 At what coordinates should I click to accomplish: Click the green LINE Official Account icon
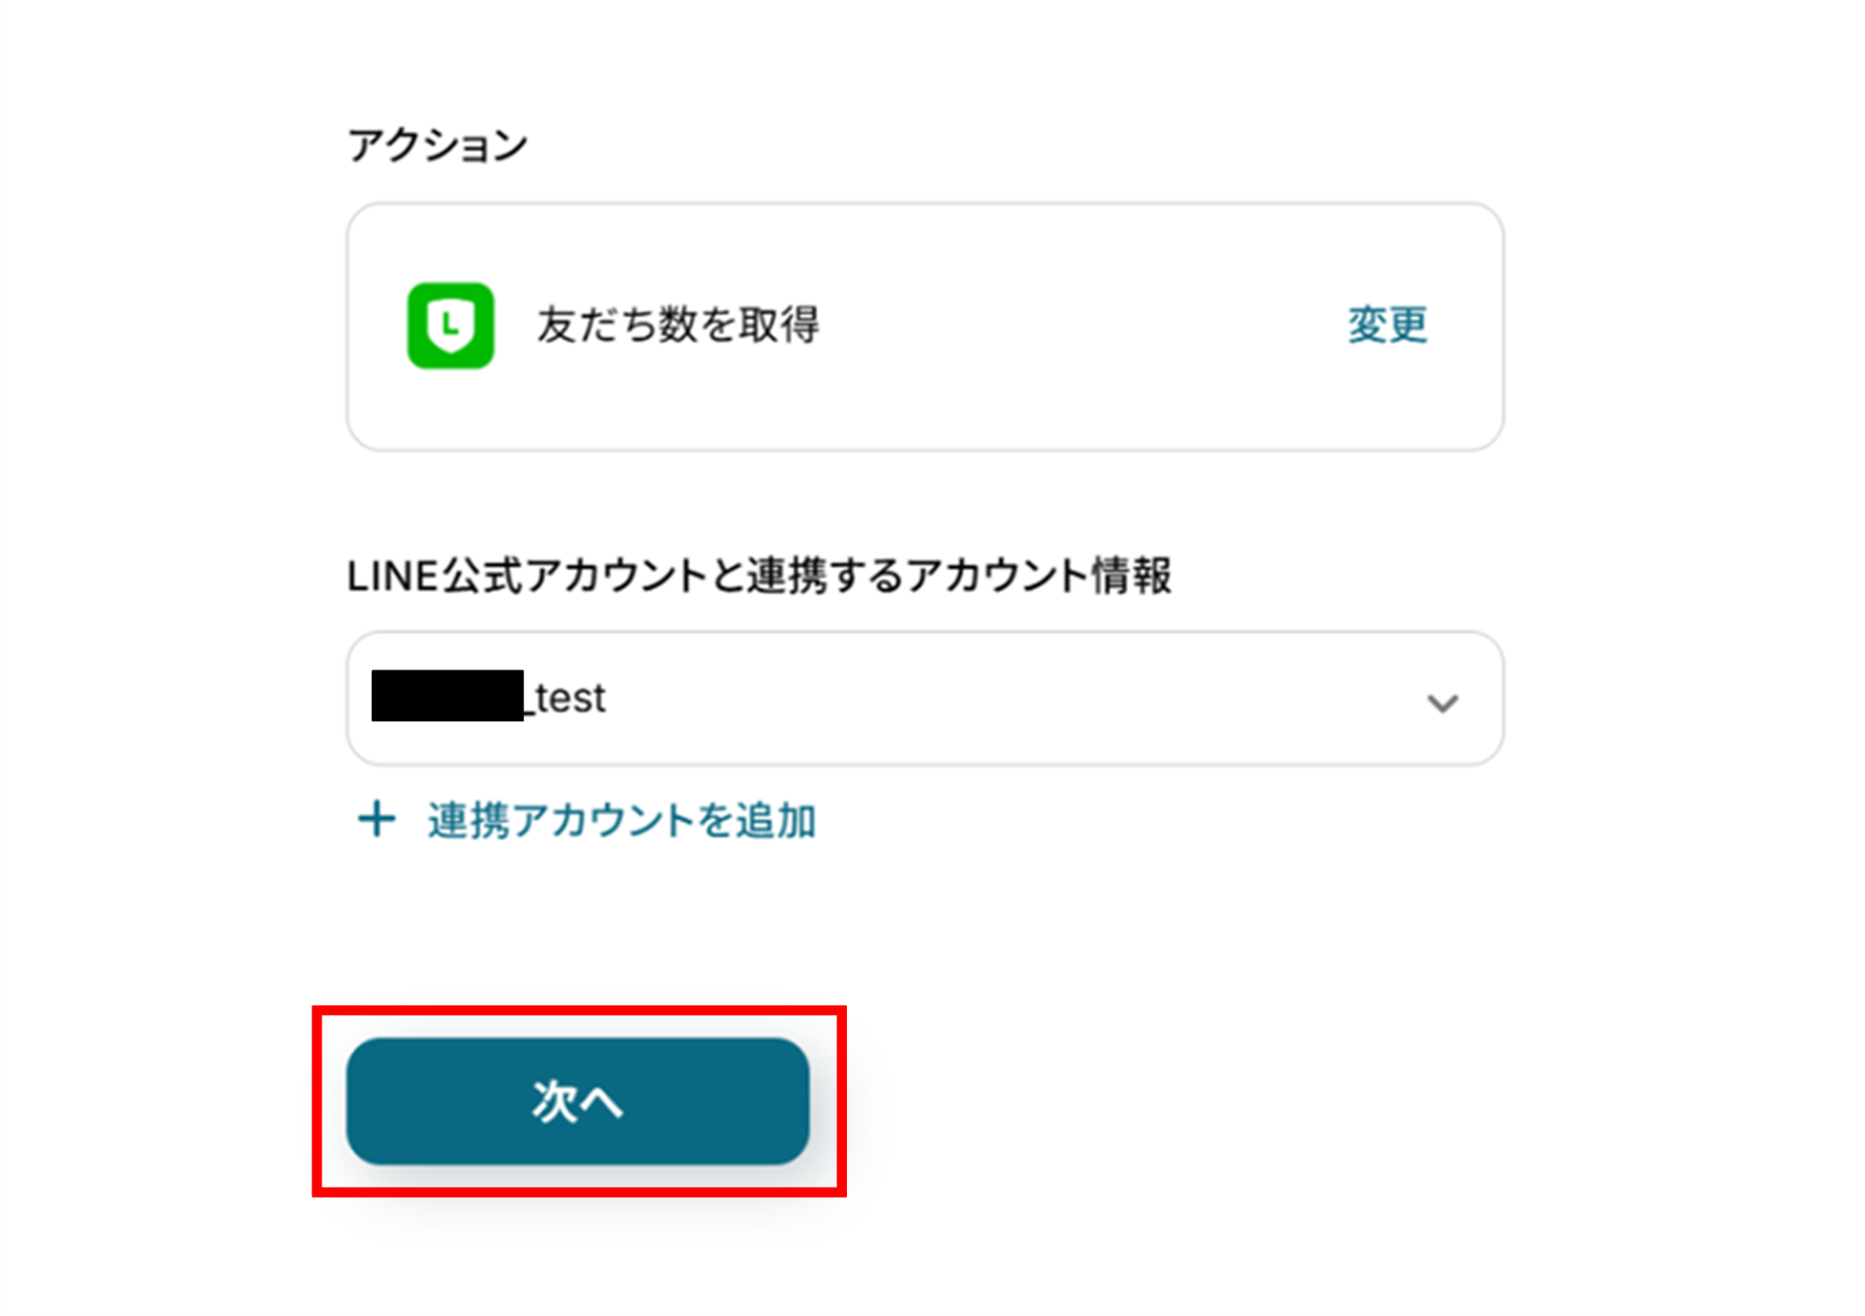click(x=450, y=325)
